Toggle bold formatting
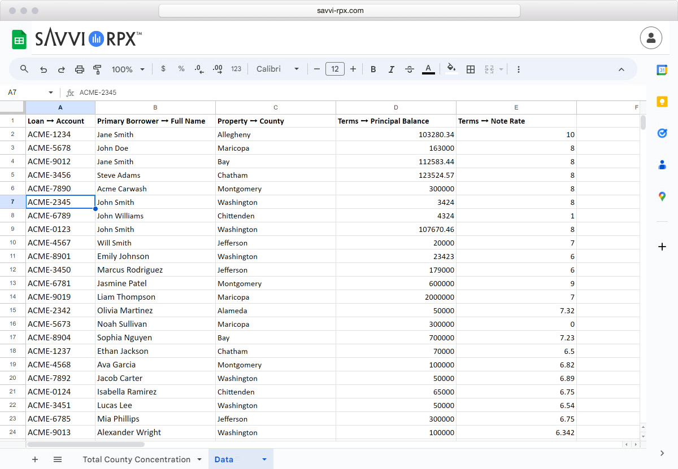 pos(373,69)
